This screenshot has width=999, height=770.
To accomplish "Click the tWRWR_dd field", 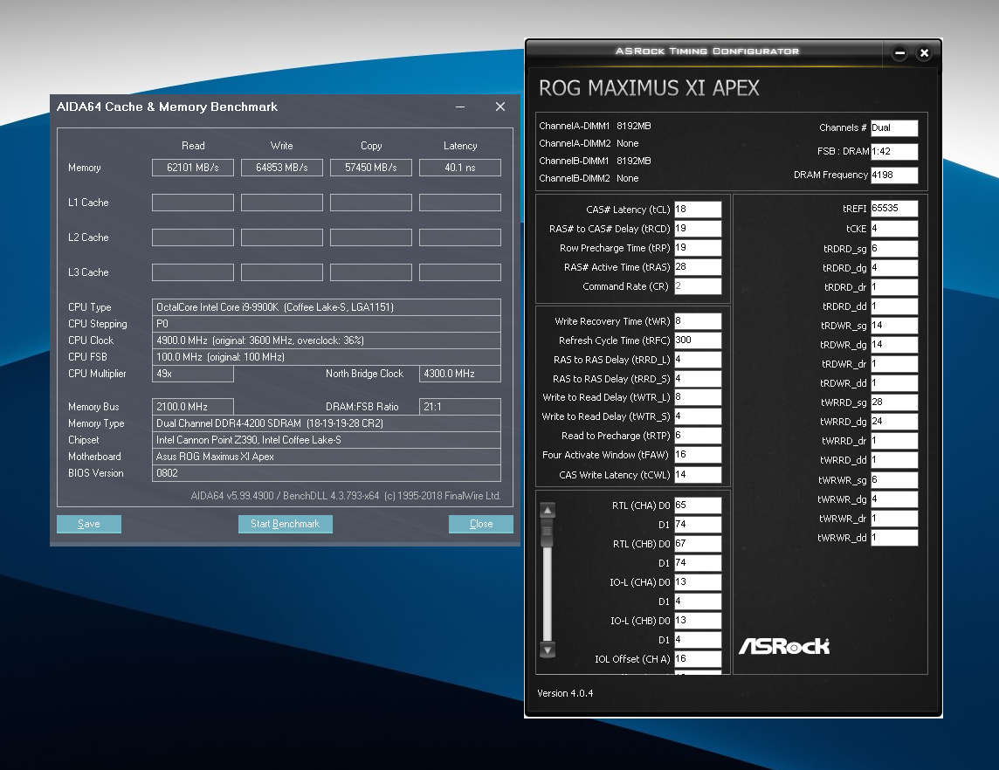I will coord(894,538).
